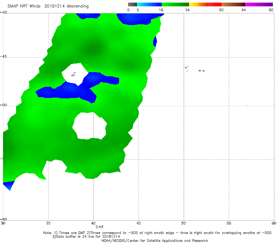Viewport: 277px width, 243px height.
Task: Click the yellow-red 34-50 segment of color bar
Action: [x=205, y=4]
